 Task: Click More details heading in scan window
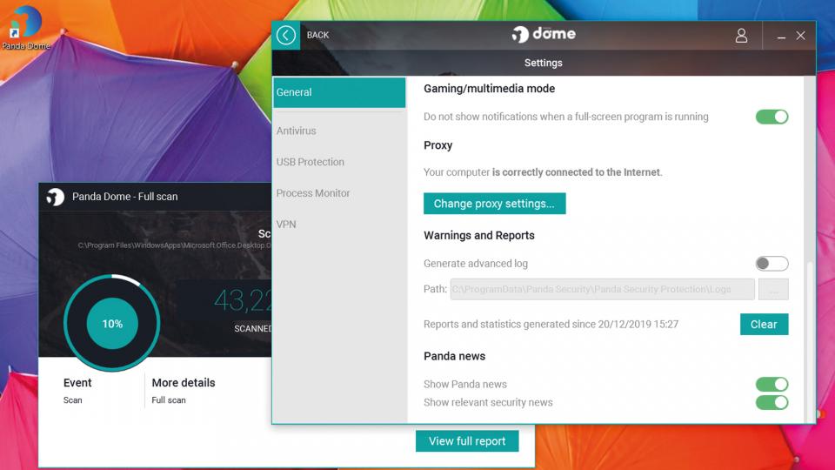[184, 383]
